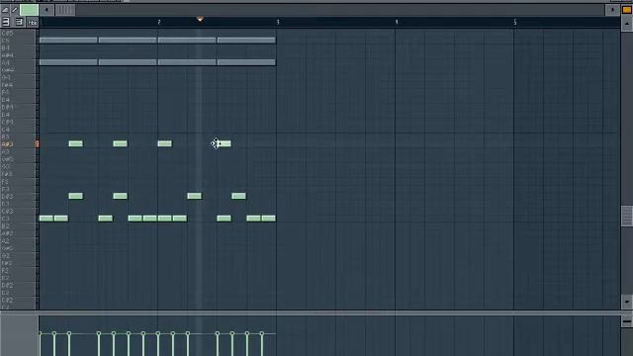Image resolution: width=633 pixels, height=356 pixels.
Task: Preview the B4 piano key
Action: [19, 47]
